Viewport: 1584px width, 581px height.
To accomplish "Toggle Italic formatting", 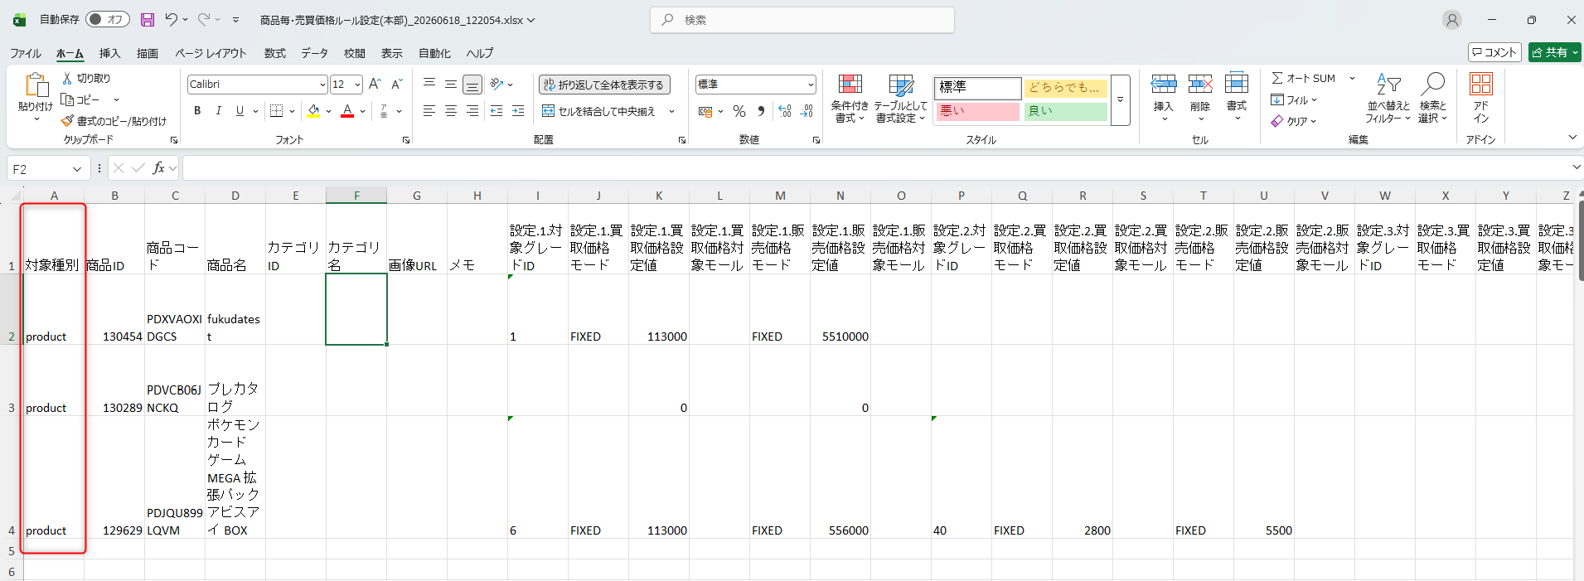I will [218, 111].
